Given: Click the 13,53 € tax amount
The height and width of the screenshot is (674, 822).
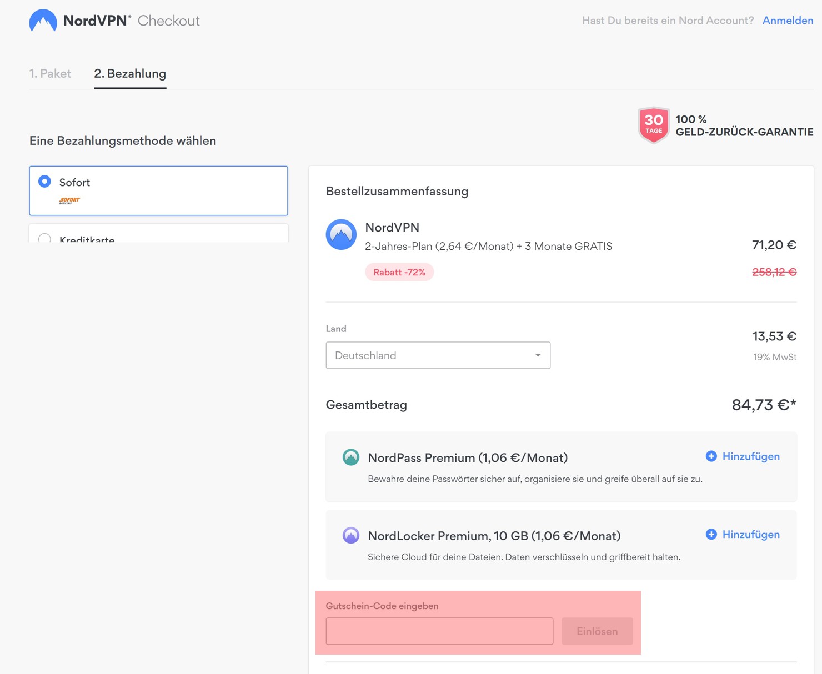Looking at the screenshot, I should click(774, 336).
